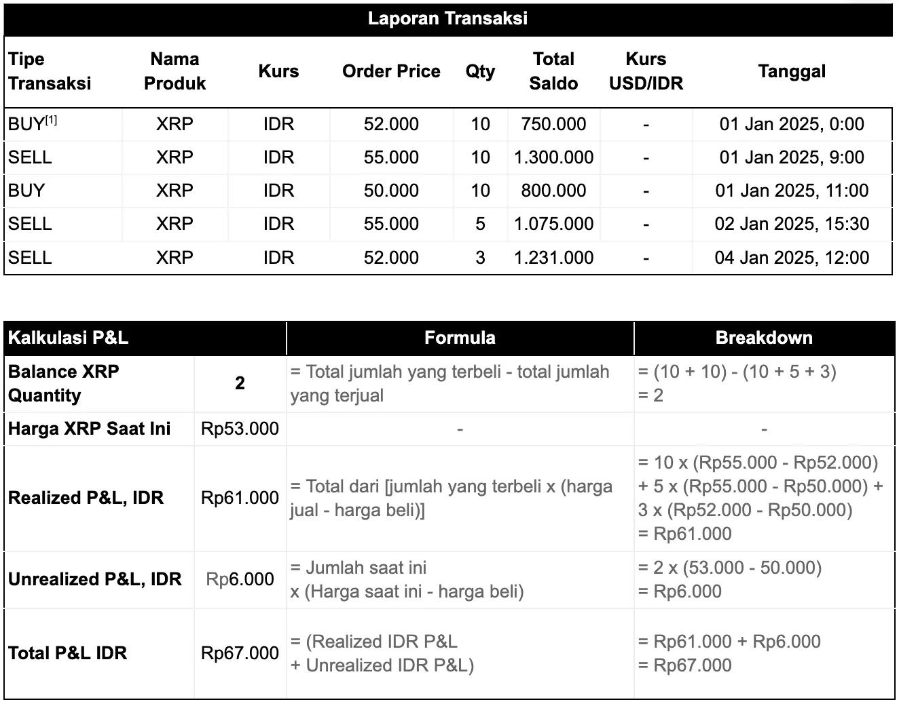This screenshot has height=704, width=899.
Task: Open footnote reference [1] beside BUY
Action: 51,120
